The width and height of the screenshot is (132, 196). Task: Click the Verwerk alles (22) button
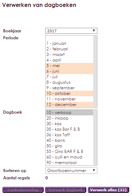108,190
